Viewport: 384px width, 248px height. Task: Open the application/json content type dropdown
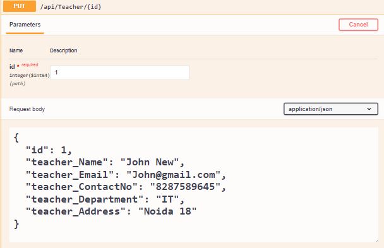pos(330,109)
